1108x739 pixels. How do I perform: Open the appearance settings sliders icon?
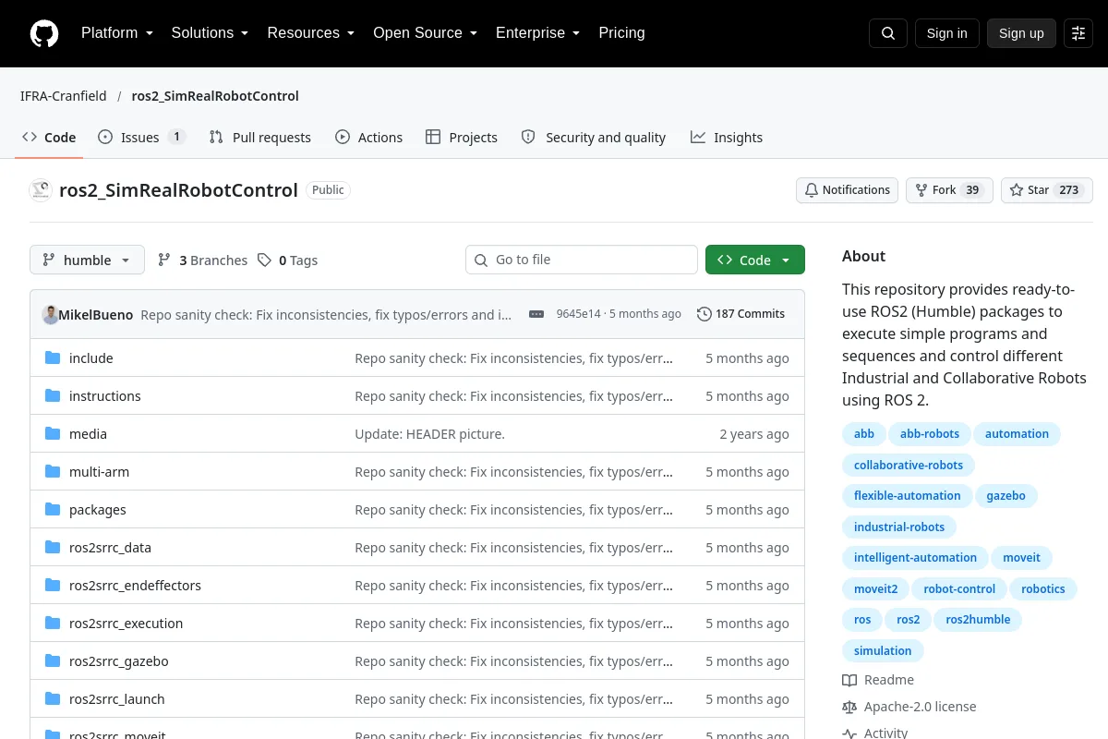click(1078, 33)
